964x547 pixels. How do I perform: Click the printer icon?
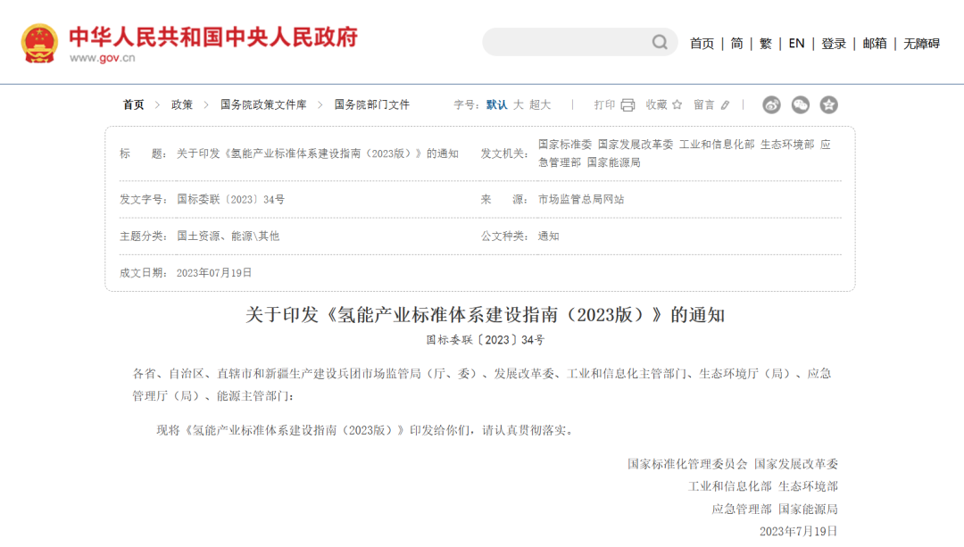pos(627,105)
